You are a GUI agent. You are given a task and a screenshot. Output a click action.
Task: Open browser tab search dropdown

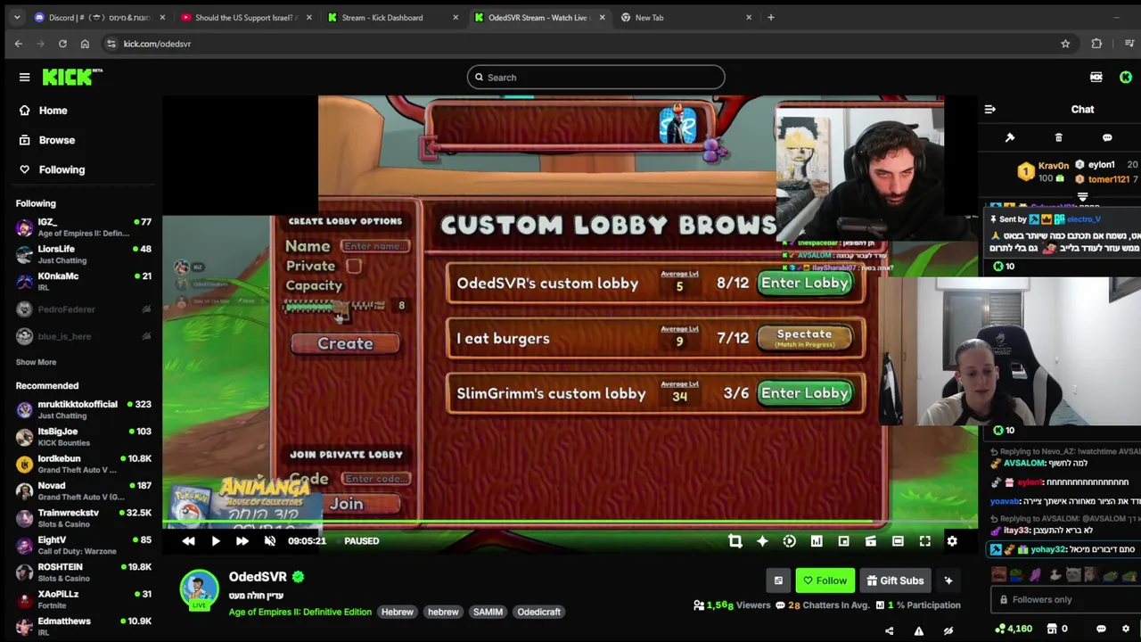coord(16,17)
